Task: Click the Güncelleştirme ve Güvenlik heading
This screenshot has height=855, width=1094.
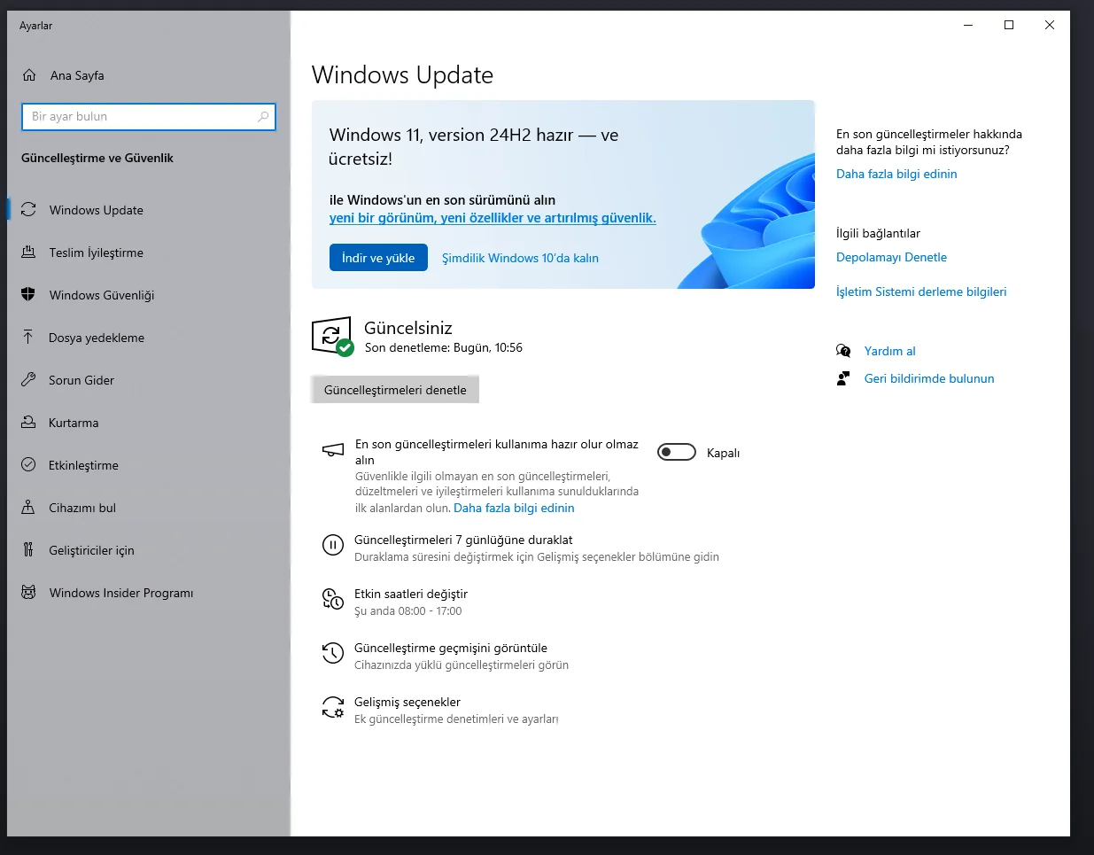Action: (x=97, y=158)
